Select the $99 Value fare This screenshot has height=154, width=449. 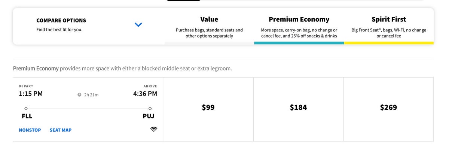pos(208,108)
